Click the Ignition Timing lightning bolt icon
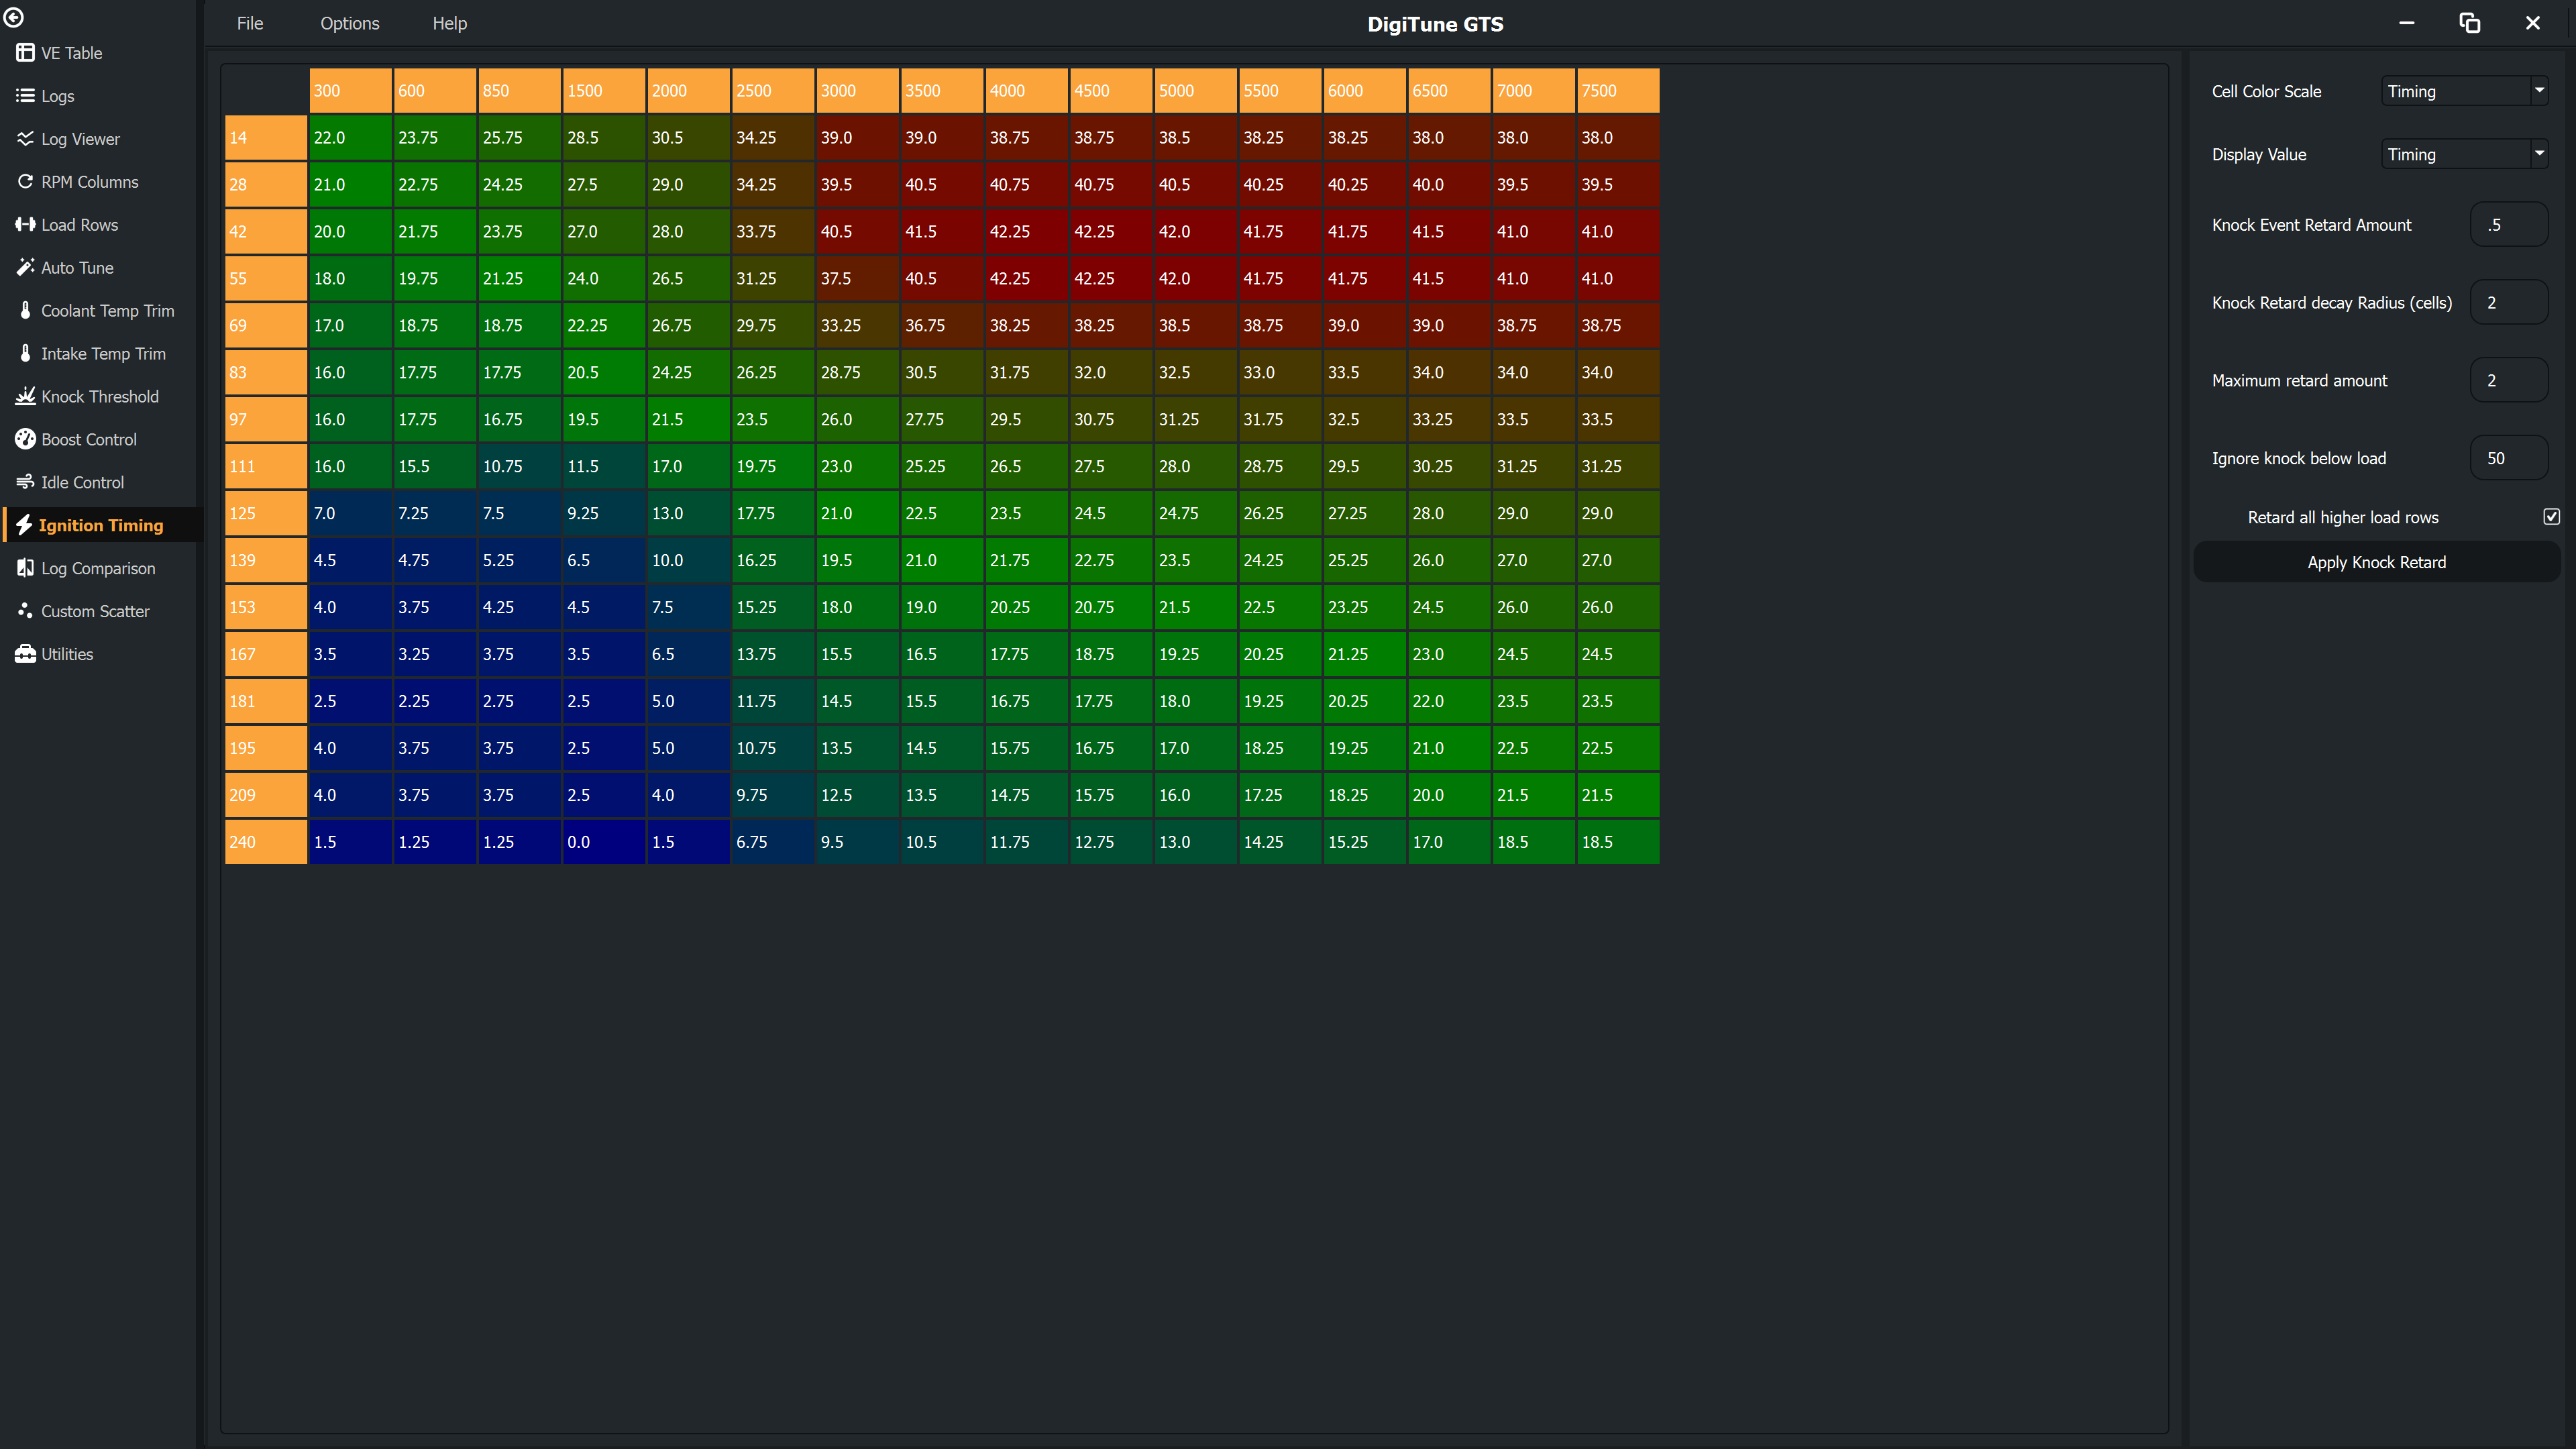Image resolution: width=2576 pixels, height=1449 pixels. tap(24, 525)
